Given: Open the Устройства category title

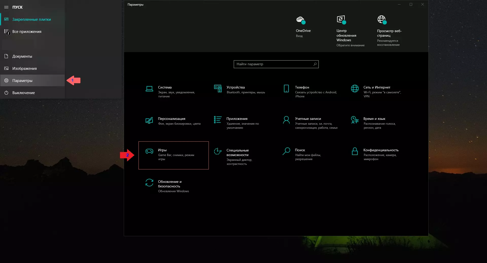Looking at the screenshot, I should tap(236, 87).
